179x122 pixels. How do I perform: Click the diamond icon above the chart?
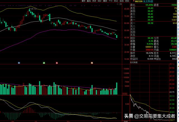(x=118, y=4)
